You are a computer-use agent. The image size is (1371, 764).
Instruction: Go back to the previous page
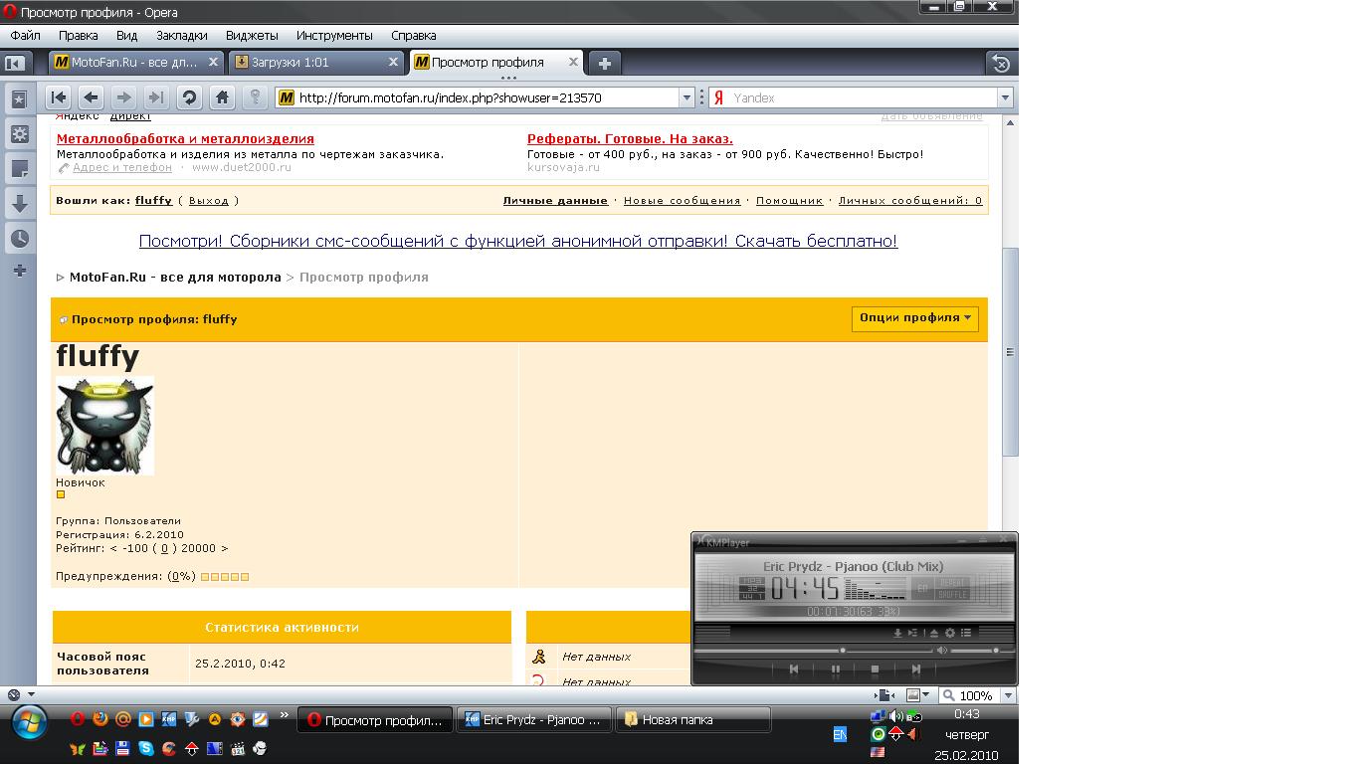[91, 97]
